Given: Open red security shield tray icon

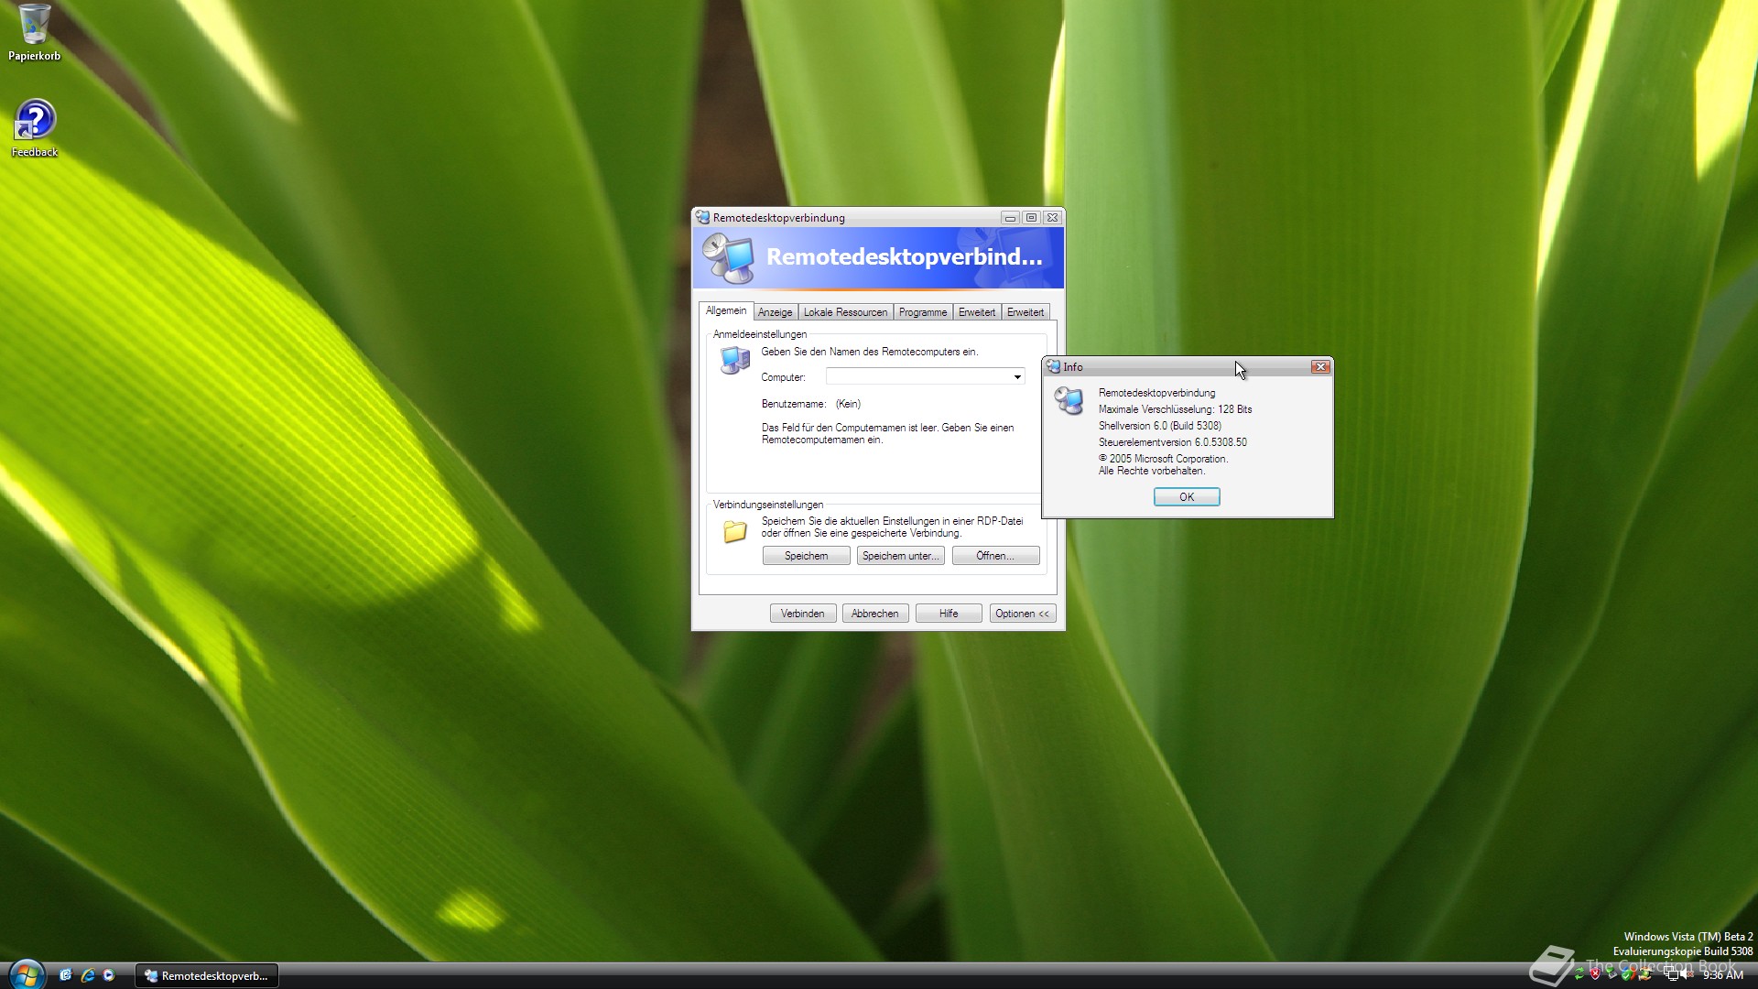Looking at the screenshot, I should (1595, 974).
